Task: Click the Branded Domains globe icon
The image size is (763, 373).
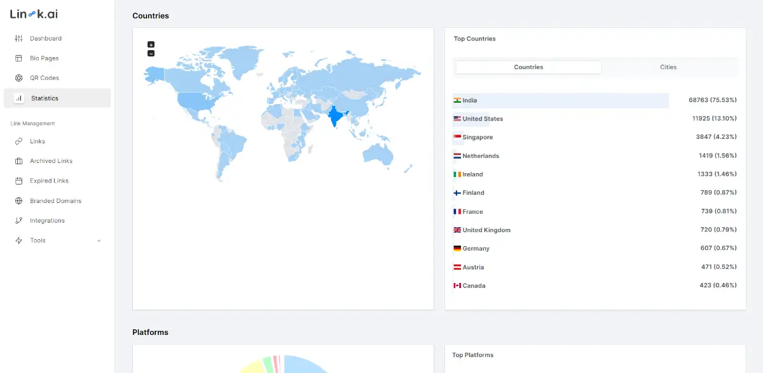Action: coord(18,201)
